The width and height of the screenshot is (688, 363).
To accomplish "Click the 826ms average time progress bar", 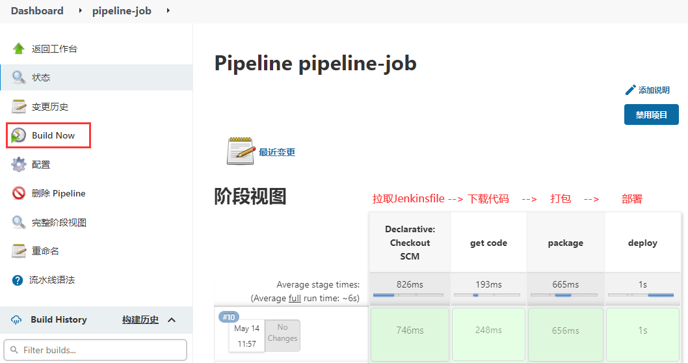I will [x=408, y=295].
